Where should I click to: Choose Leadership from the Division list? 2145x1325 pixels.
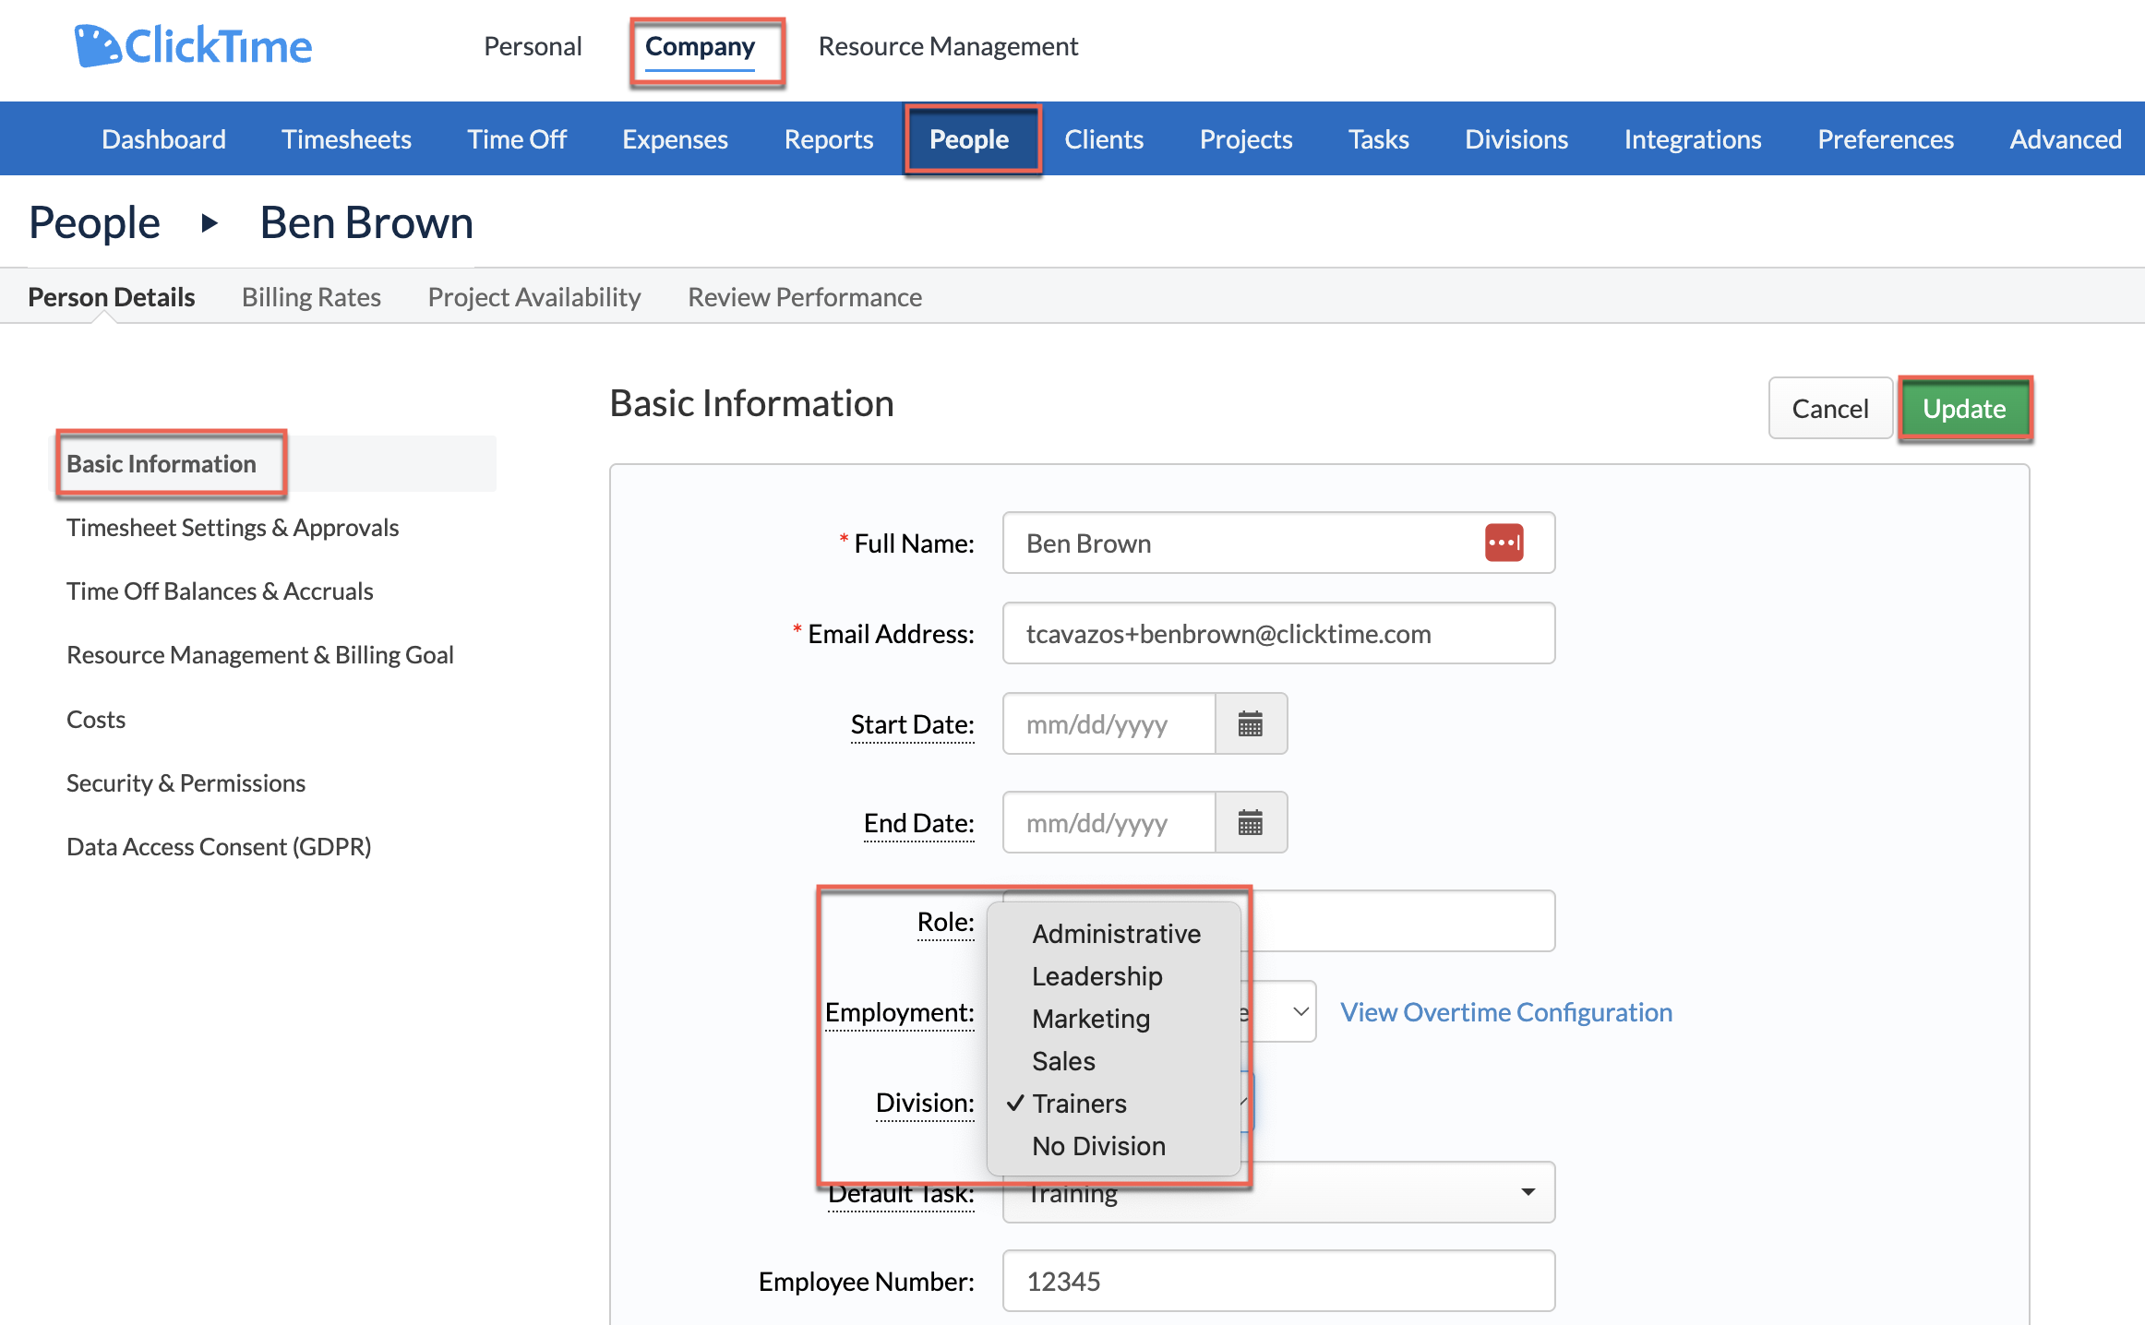(x=1114, y=976)
